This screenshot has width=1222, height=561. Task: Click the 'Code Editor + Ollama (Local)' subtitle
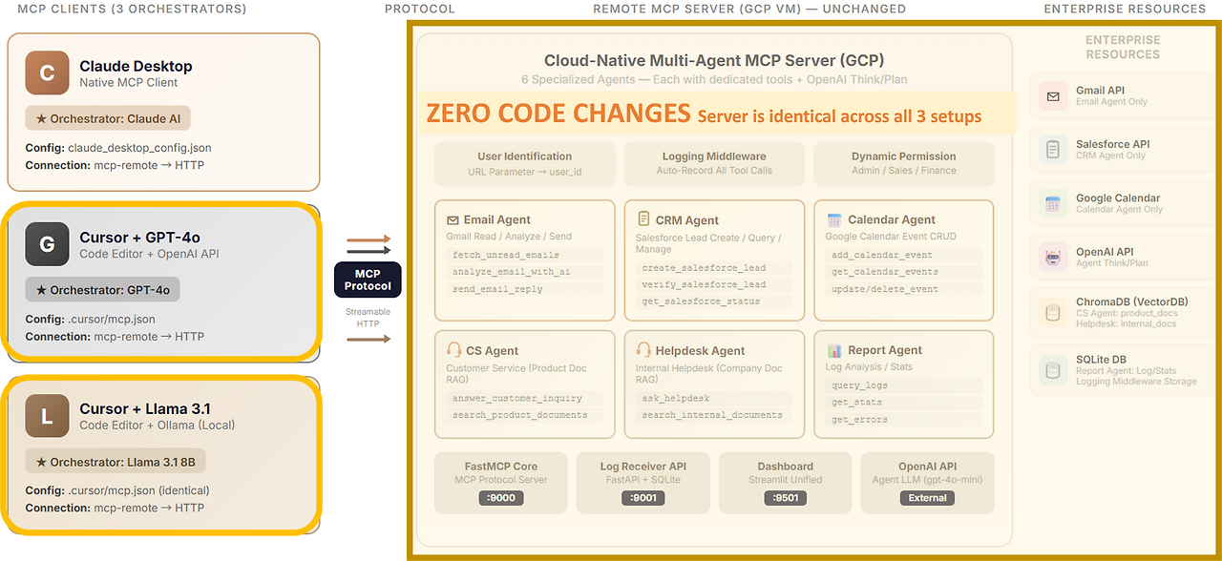click(x=158, y=426)
